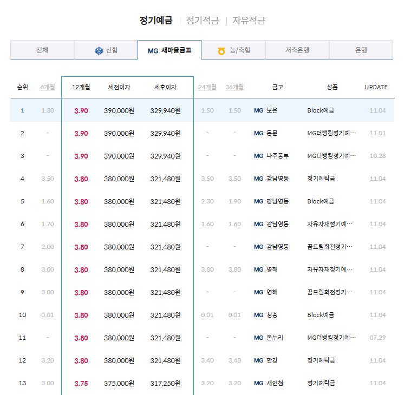Select the 저축은행 tab
411x395 pixels.
coord(297,50)
